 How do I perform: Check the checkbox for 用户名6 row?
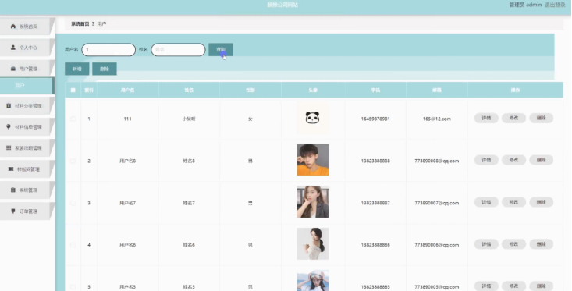73,245
